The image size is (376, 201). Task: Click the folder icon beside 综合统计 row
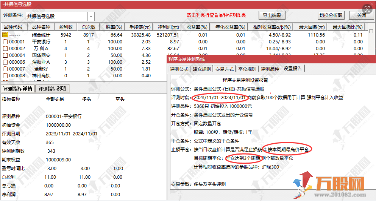tap(5, 35)
